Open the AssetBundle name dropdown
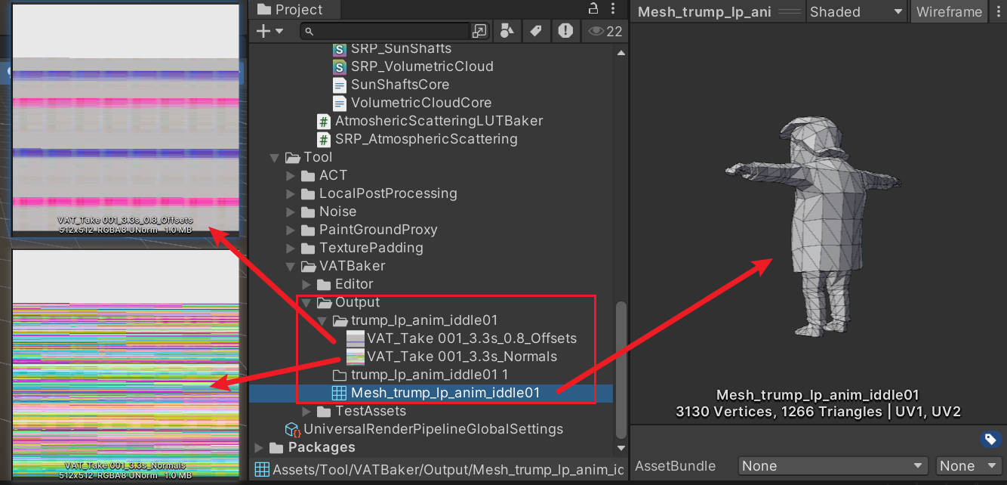Screen dimensions: 1007x485 click(x=833, y=466)
